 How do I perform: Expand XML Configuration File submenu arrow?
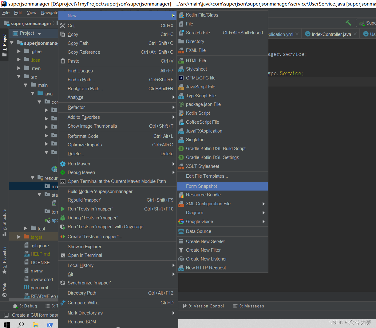(x=263, y=204)
